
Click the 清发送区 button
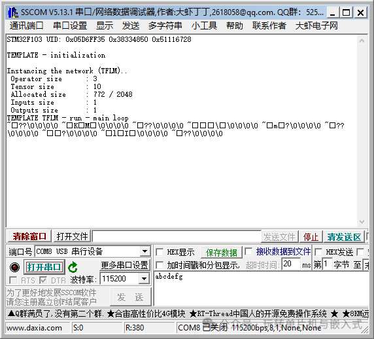click(344, 237)
